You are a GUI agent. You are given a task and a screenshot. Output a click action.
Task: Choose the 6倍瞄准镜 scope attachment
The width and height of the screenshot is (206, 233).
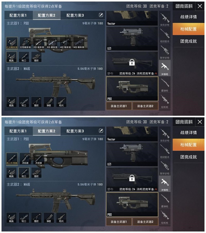79,43
